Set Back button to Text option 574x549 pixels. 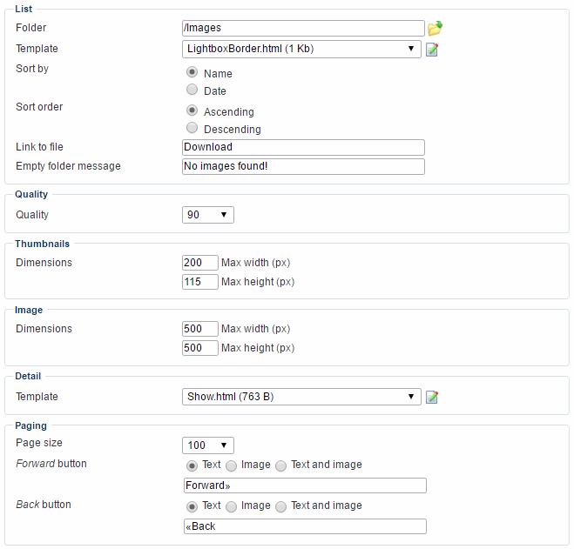[x=192, y=506]
